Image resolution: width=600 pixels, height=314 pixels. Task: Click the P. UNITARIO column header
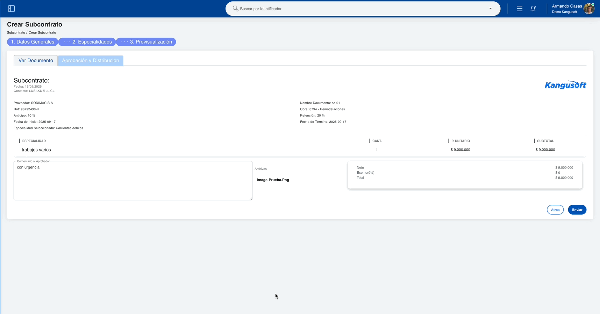pyautogui.click(x=460, y=141)
